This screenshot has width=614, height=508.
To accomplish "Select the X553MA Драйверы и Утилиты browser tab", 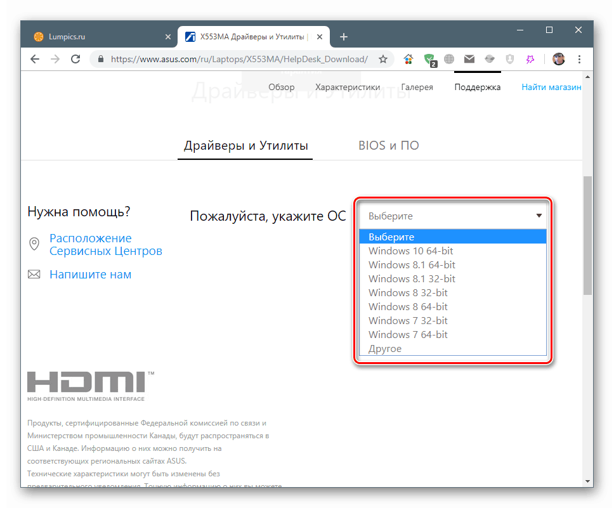I will (x=253, y=37).
